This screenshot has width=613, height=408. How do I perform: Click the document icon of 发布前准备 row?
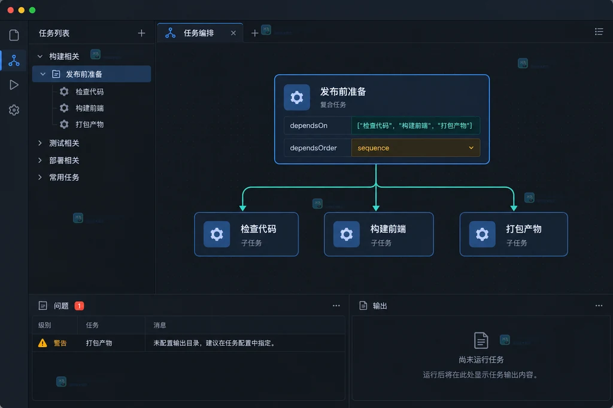(x=56, y=74)
